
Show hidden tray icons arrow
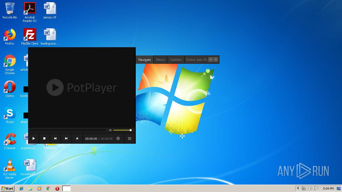(x=298, y=189)
